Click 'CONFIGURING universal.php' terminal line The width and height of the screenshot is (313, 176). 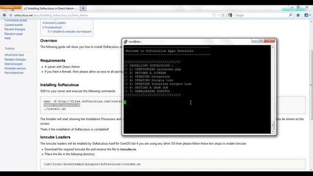tap(152, 69)
